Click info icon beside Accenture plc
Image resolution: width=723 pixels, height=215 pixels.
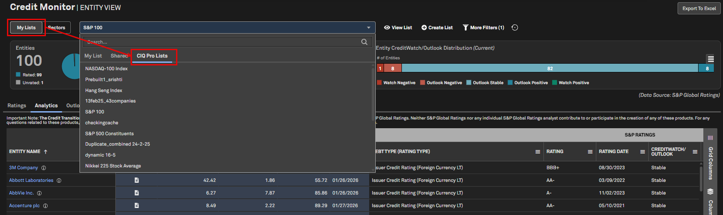(x=45, y=206)
